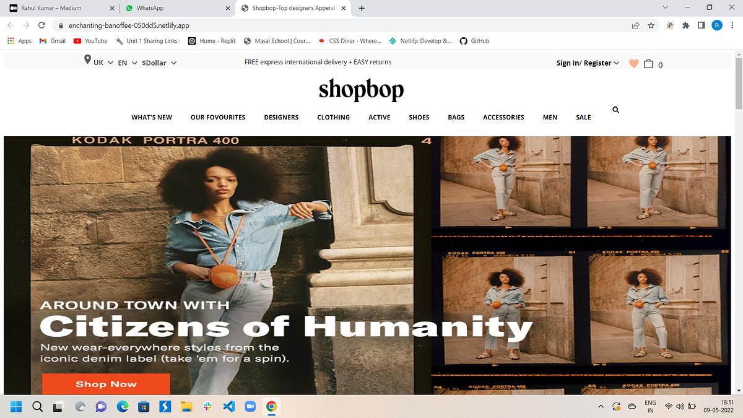The image size is (743, 418).
Task: Open the SALE navigation item
Action: tap(583, 117)
